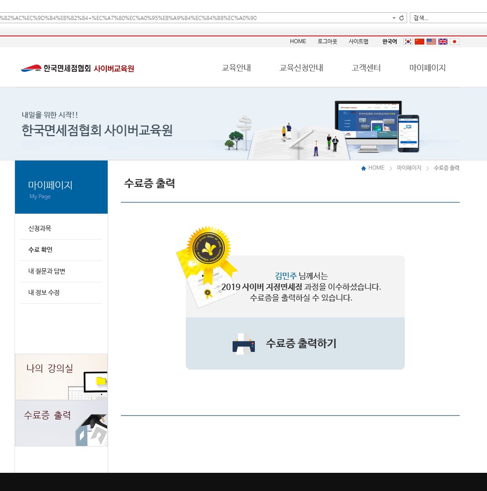Screen dimensions: 487x491
Task: Select the Japanese flag language icon
Action: click(454, 41)
